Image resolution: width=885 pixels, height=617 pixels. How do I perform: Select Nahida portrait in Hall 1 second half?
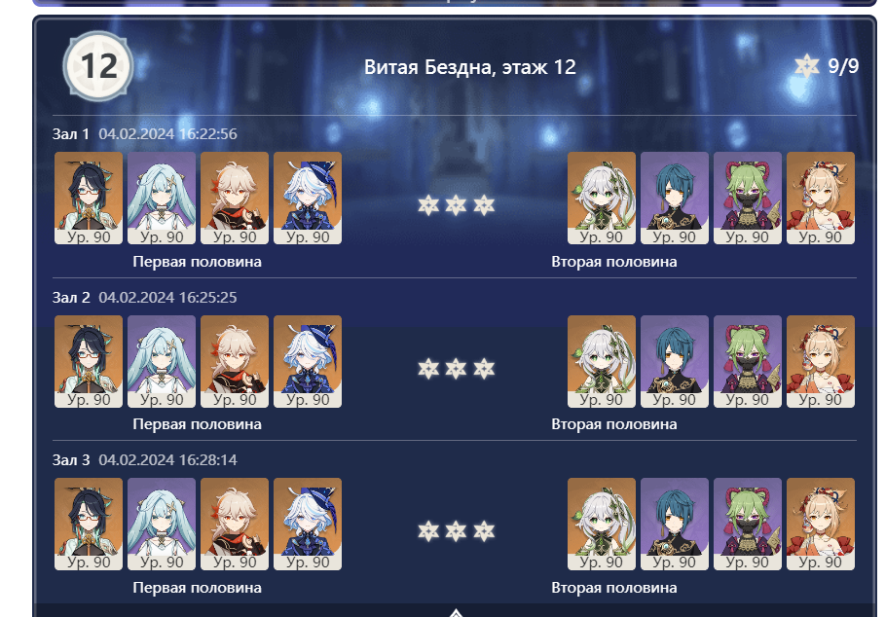coord(601,198)
